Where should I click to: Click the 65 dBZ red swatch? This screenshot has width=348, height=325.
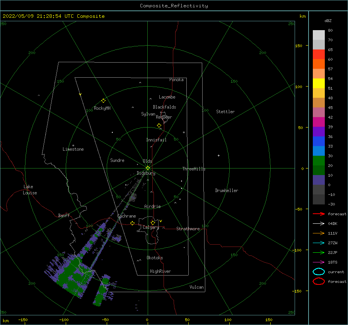pyautogui.click(x=319, y=54)
